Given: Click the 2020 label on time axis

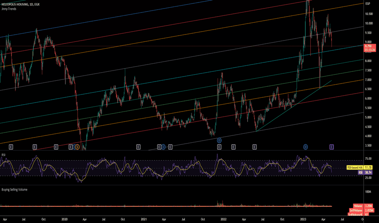Looking at the screenshot, I should [x=65, y=219].
